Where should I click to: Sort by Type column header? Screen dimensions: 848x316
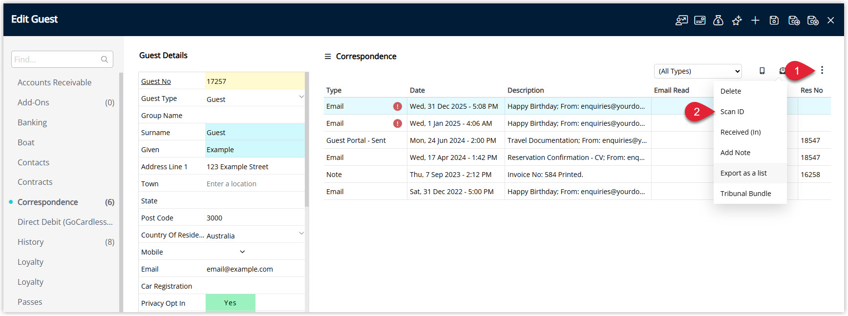click(334, 90)
